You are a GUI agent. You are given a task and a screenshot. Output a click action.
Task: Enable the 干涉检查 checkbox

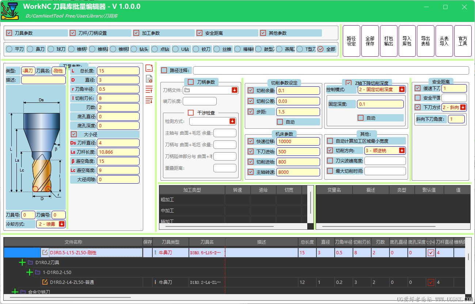[x=190, y=113]
